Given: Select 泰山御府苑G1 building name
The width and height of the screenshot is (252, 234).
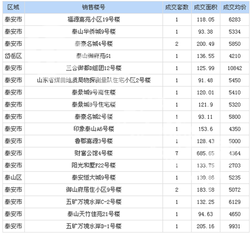Looking at the screenshot, I should (x=94, y=56).
